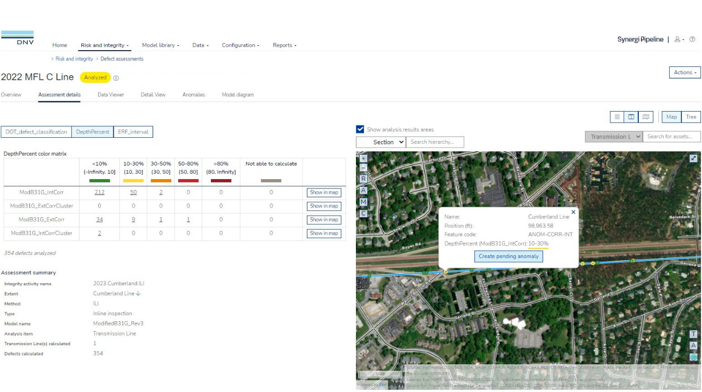Click the C icon below the map tools
Image resolution: width=702 pixels, height=392 pixels.
point(363,213)
